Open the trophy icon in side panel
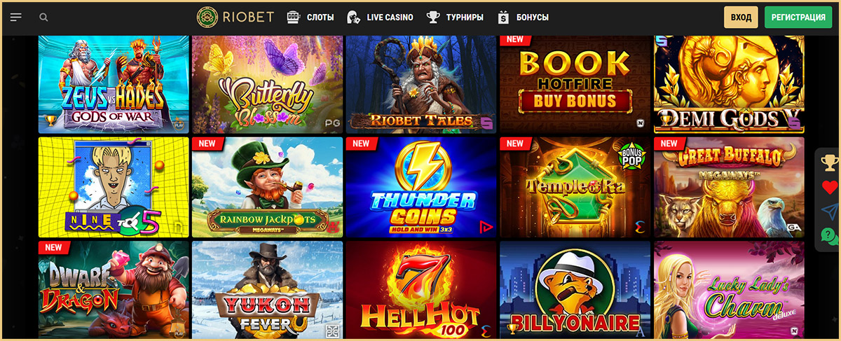 (x=830, y=163)
